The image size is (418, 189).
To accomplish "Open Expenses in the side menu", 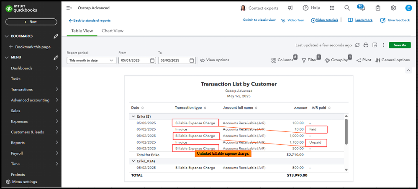I will pos(19,121).
